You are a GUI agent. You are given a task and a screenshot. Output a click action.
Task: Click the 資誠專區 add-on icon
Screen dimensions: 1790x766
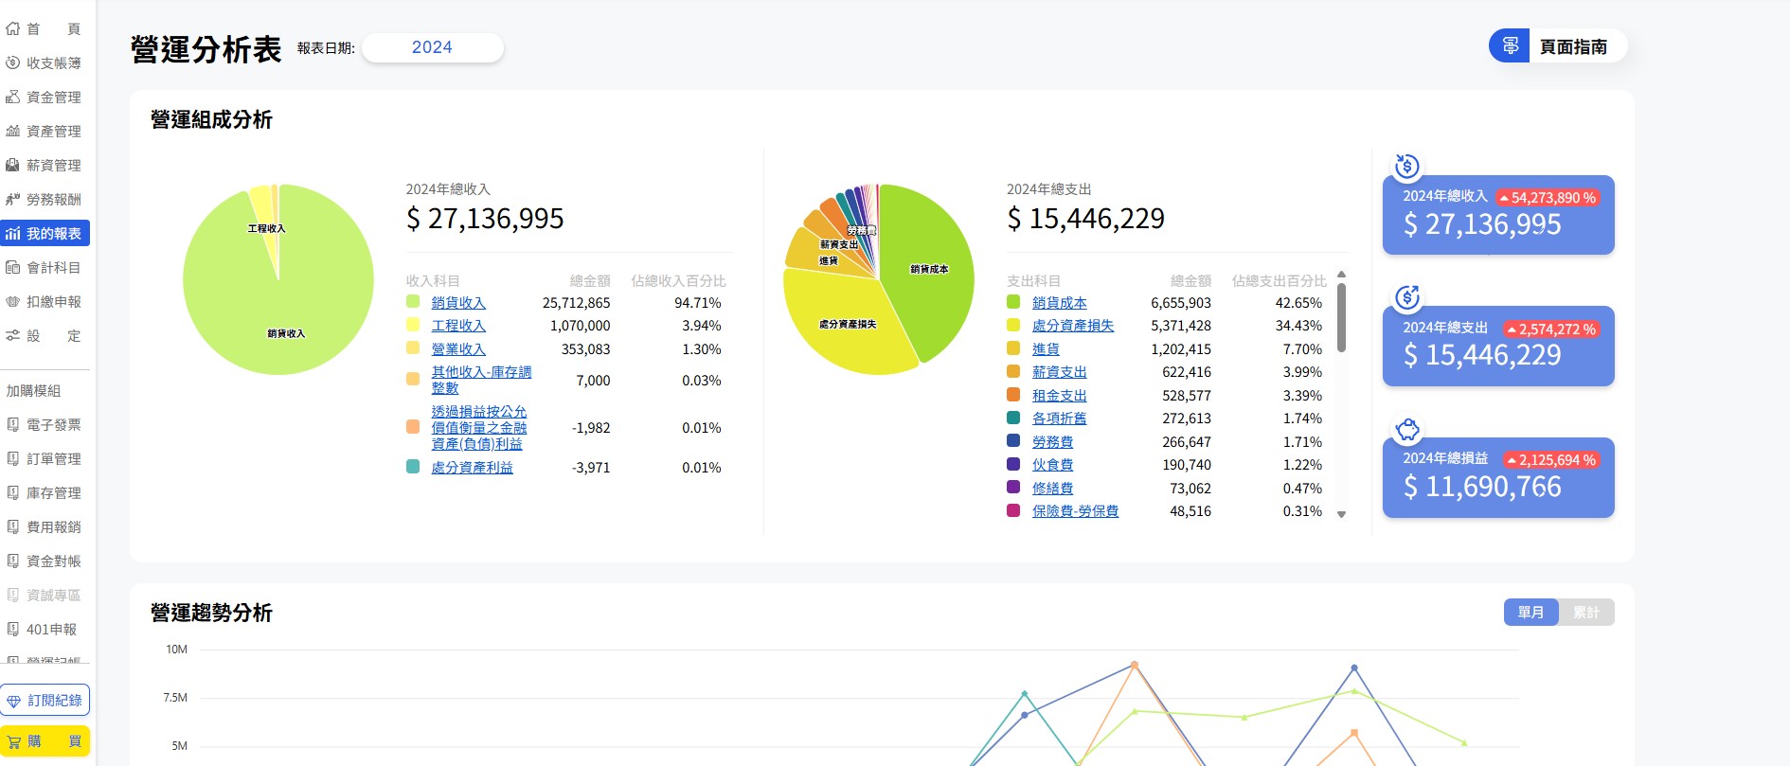tap(12, 596)
